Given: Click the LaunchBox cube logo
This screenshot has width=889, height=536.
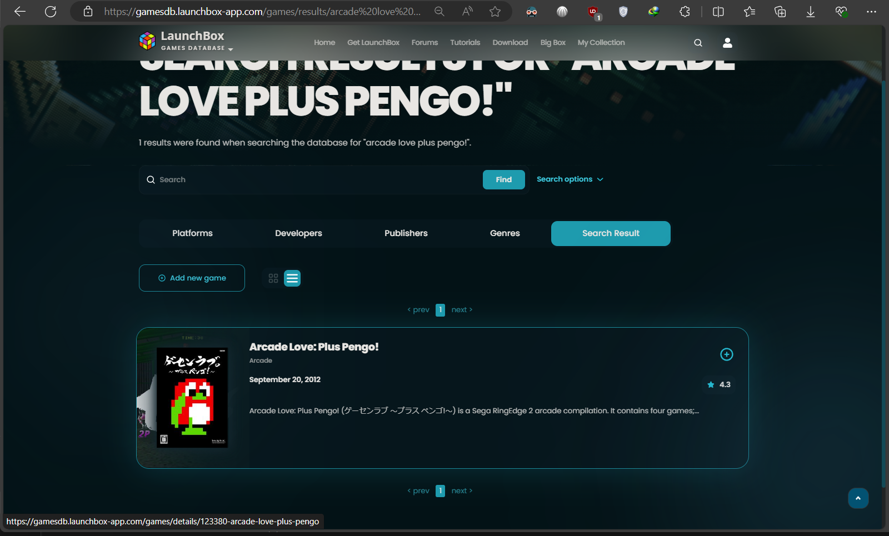Looking at the screenshot, I should [147, 41].
